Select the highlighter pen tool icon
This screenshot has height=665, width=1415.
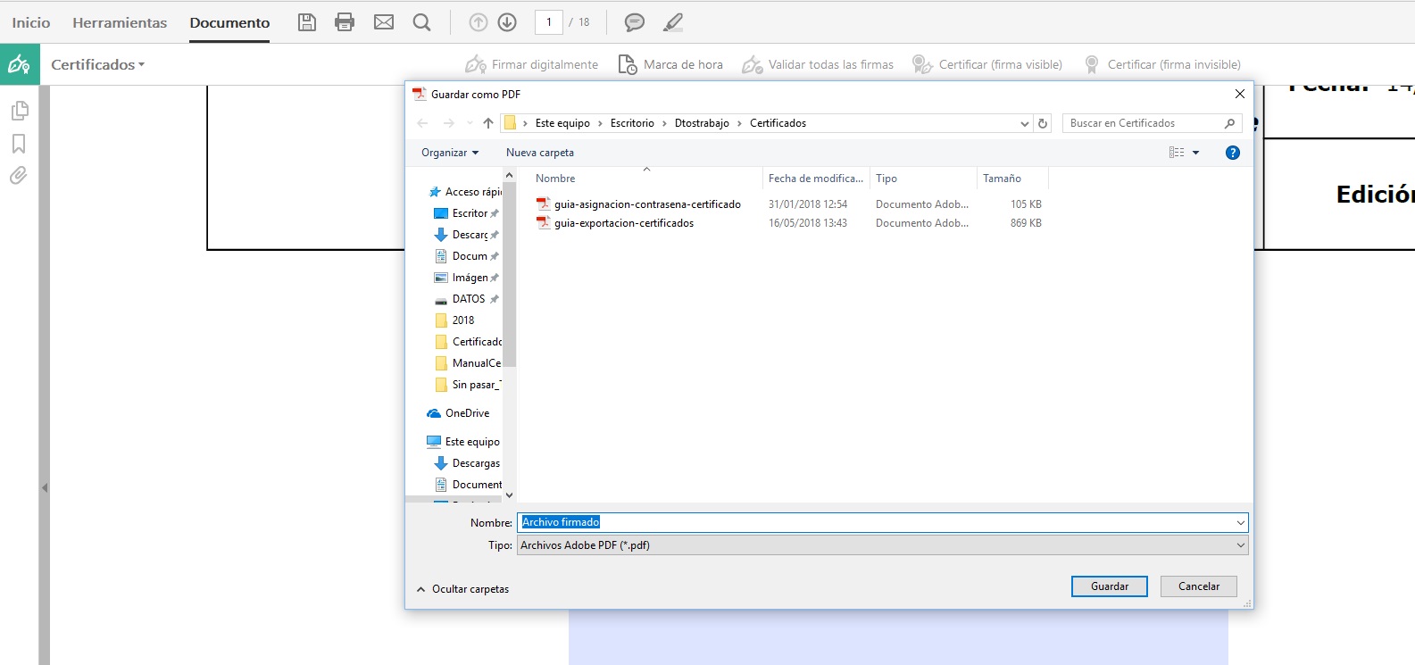673,22
